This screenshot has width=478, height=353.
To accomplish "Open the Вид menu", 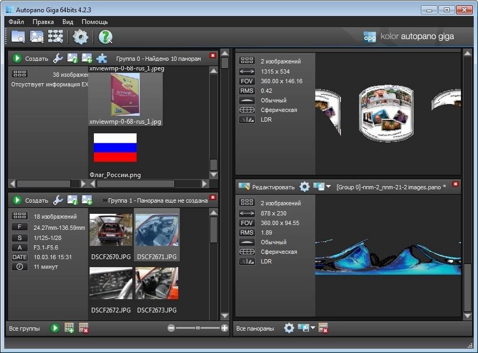I will point(68,22).
